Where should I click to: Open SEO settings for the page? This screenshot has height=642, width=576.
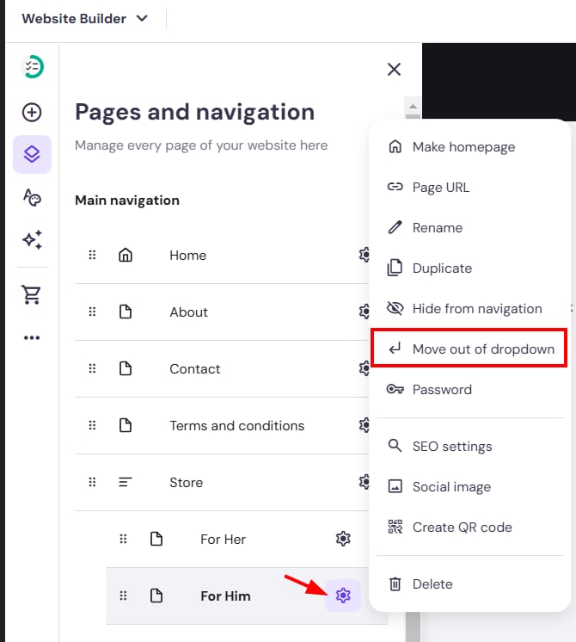[x=451, y=447]
